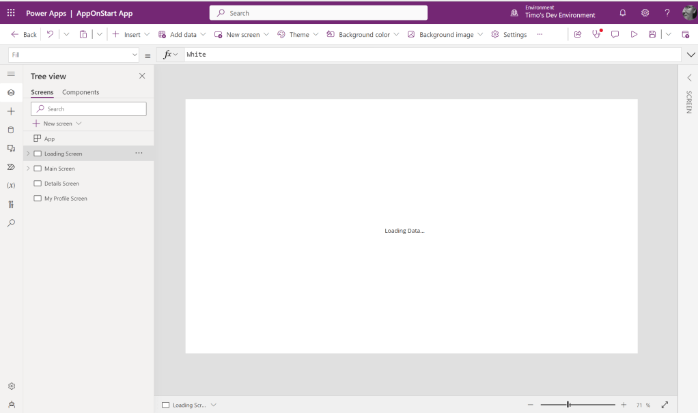698x413 pixels.
Task: Click the Tree view search field
Action: (x=89, y=109)
